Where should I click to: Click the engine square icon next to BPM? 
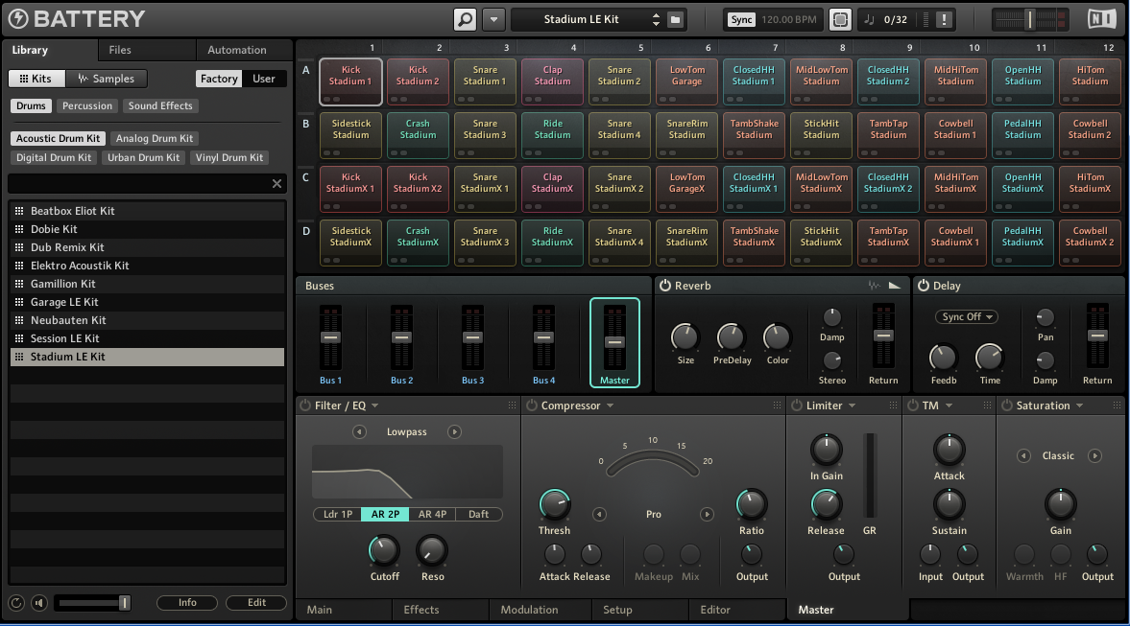pyautogui.click(x=840, y=19)
